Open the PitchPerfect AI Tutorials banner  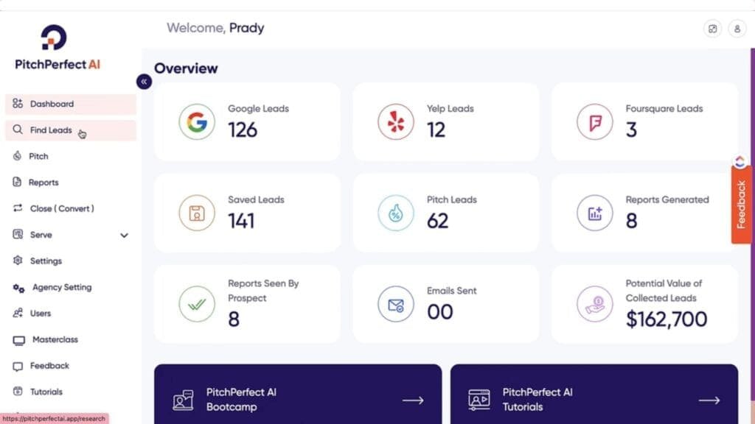pos(594,400)
